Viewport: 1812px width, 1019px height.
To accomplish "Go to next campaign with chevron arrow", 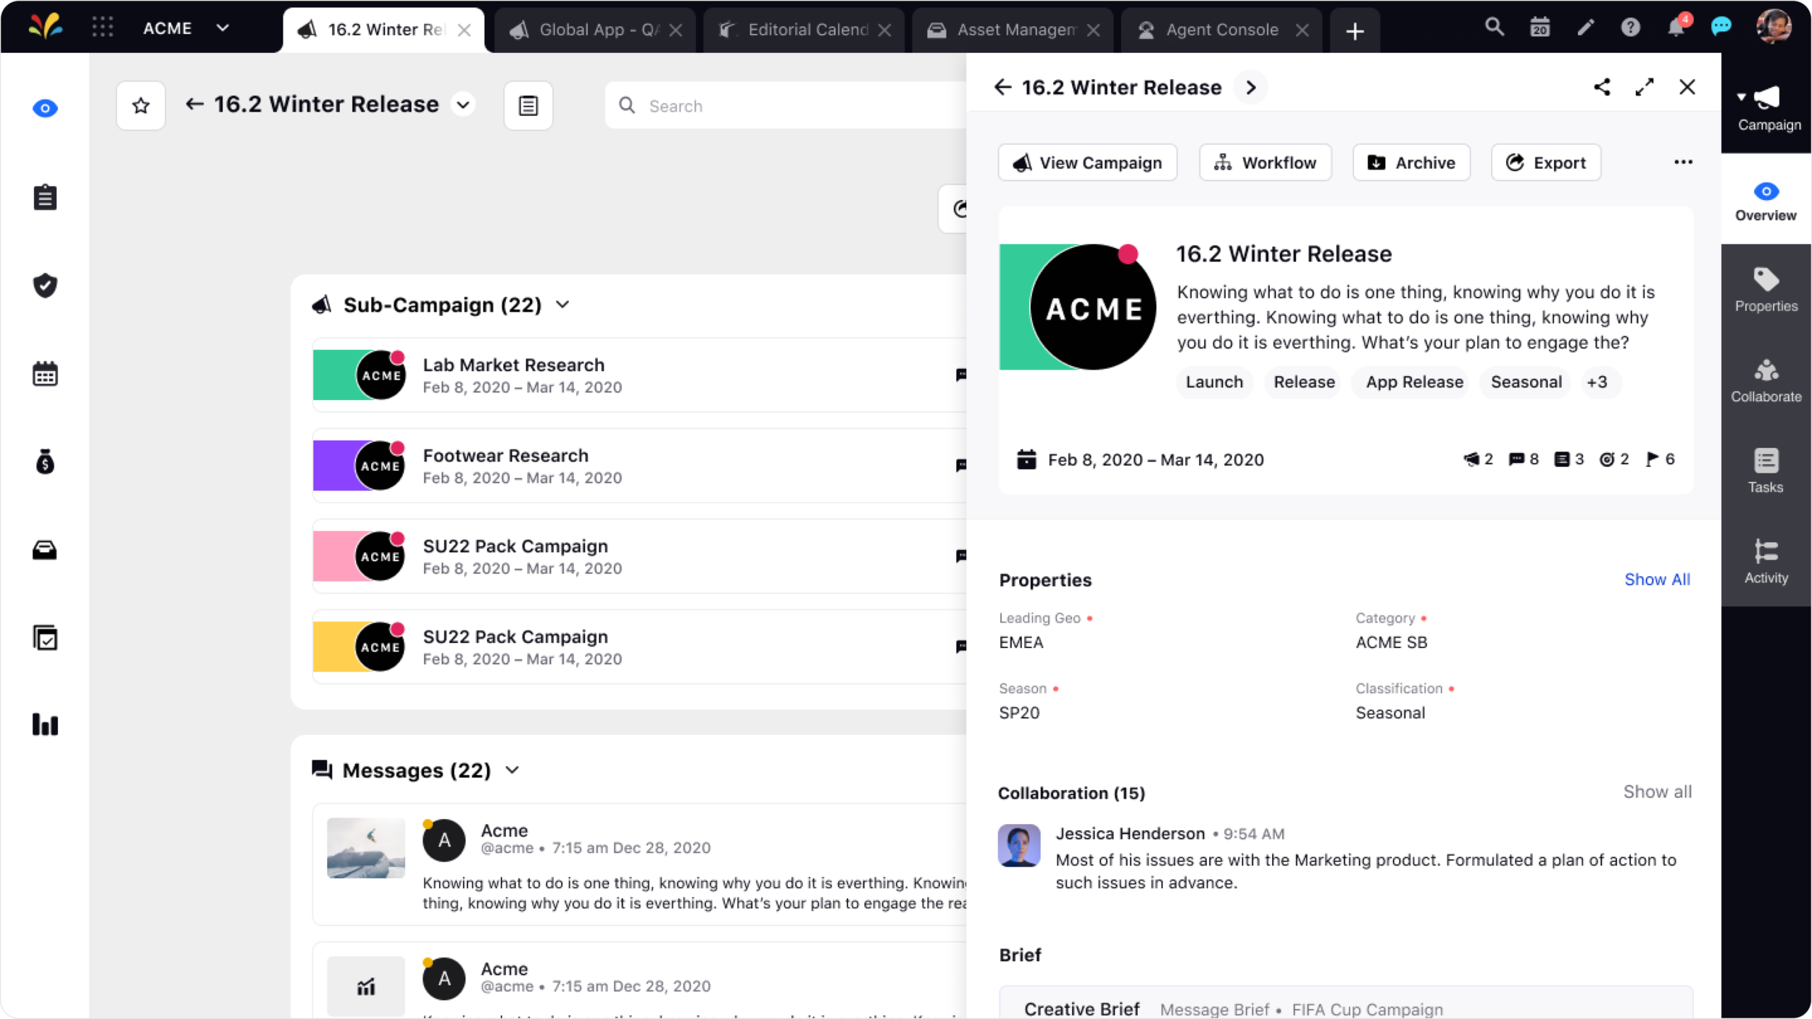I will [x=1251, y=88].
